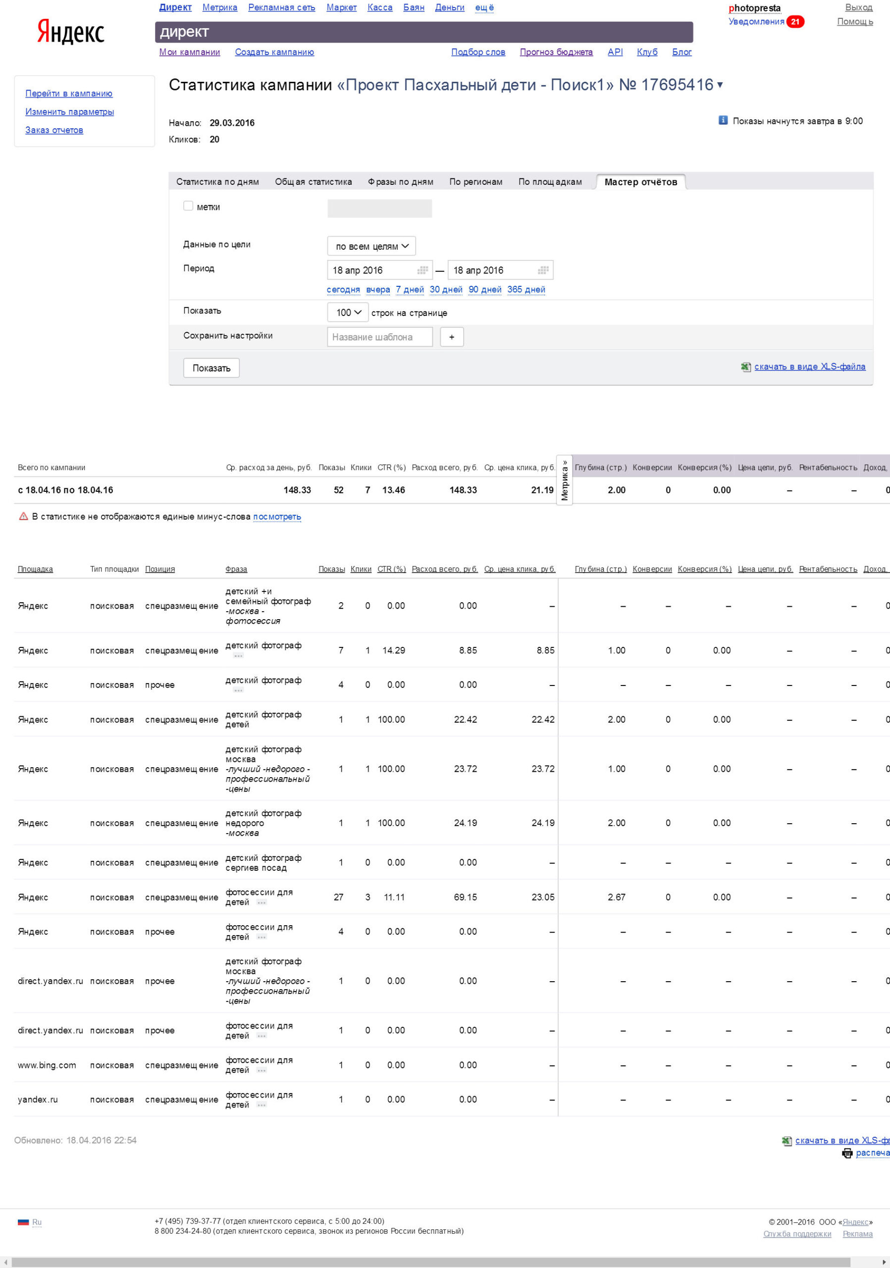Click the Excel icon below the table

[x=787, y=1141]
